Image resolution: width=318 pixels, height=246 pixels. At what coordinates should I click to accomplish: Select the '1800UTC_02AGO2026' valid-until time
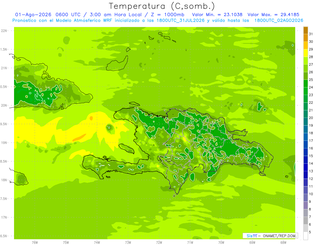[x=279, y=20]
